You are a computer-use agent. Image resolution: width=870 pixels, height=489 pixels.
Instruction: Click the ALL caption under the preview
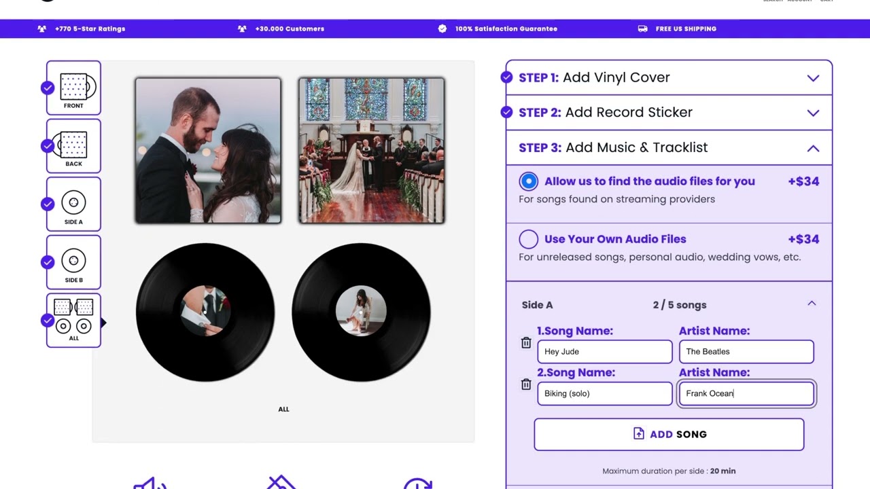283,409
